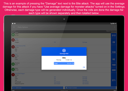Open See Details for Fire Breath
This screenshot has height=91, width=128.
[x=57, y=82]
